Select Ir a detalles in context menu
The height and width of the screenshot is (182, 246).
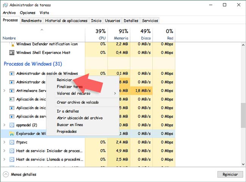68,111
